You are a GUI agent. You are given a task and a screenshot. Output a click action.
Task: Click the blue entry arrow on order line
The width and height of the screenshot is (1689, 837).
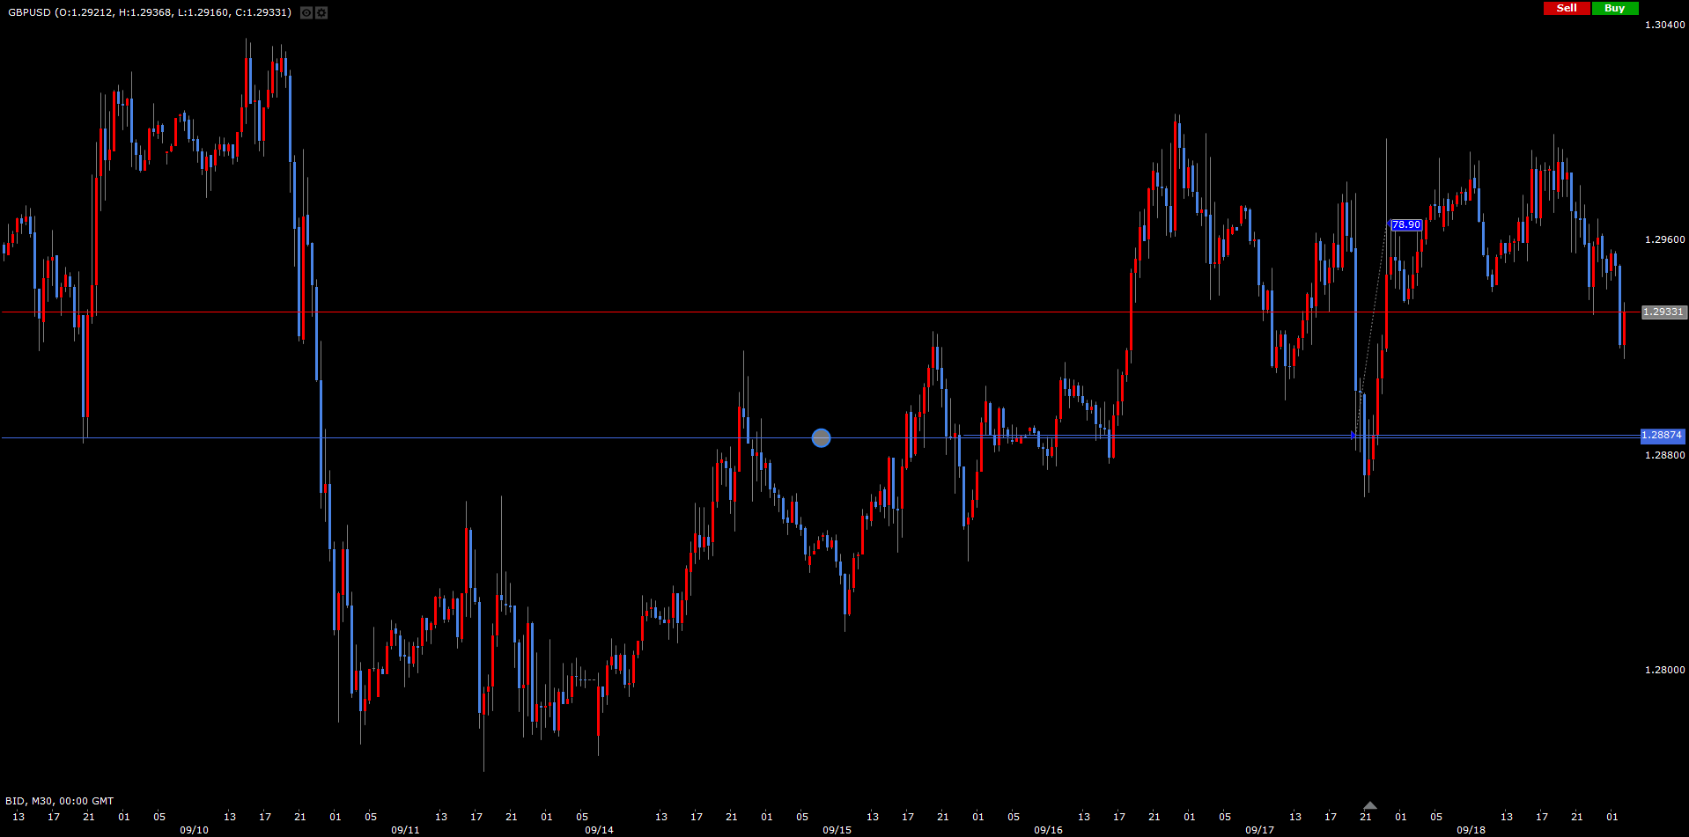tap(1353, 435)
